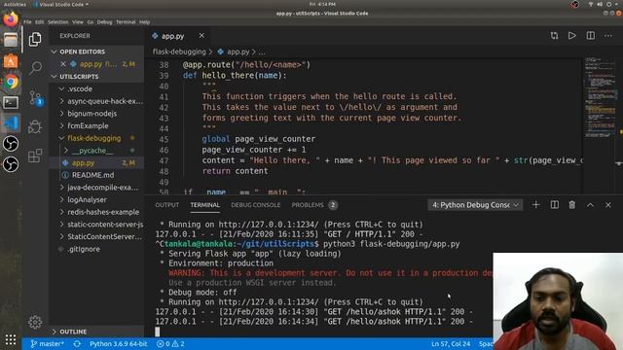The image size is (623, 350).
Task: Open the Terminal menu
Action: click(x=126, y=22)
